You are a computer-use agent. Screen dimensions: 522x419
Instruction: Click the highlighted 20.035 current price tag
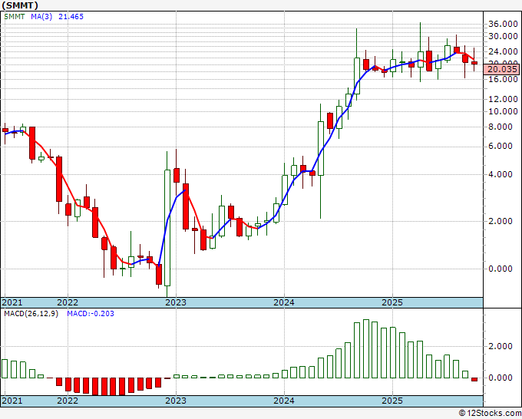click(504, 68)
